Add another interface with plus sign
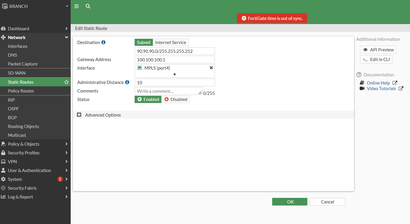 (x=175, y=74)
